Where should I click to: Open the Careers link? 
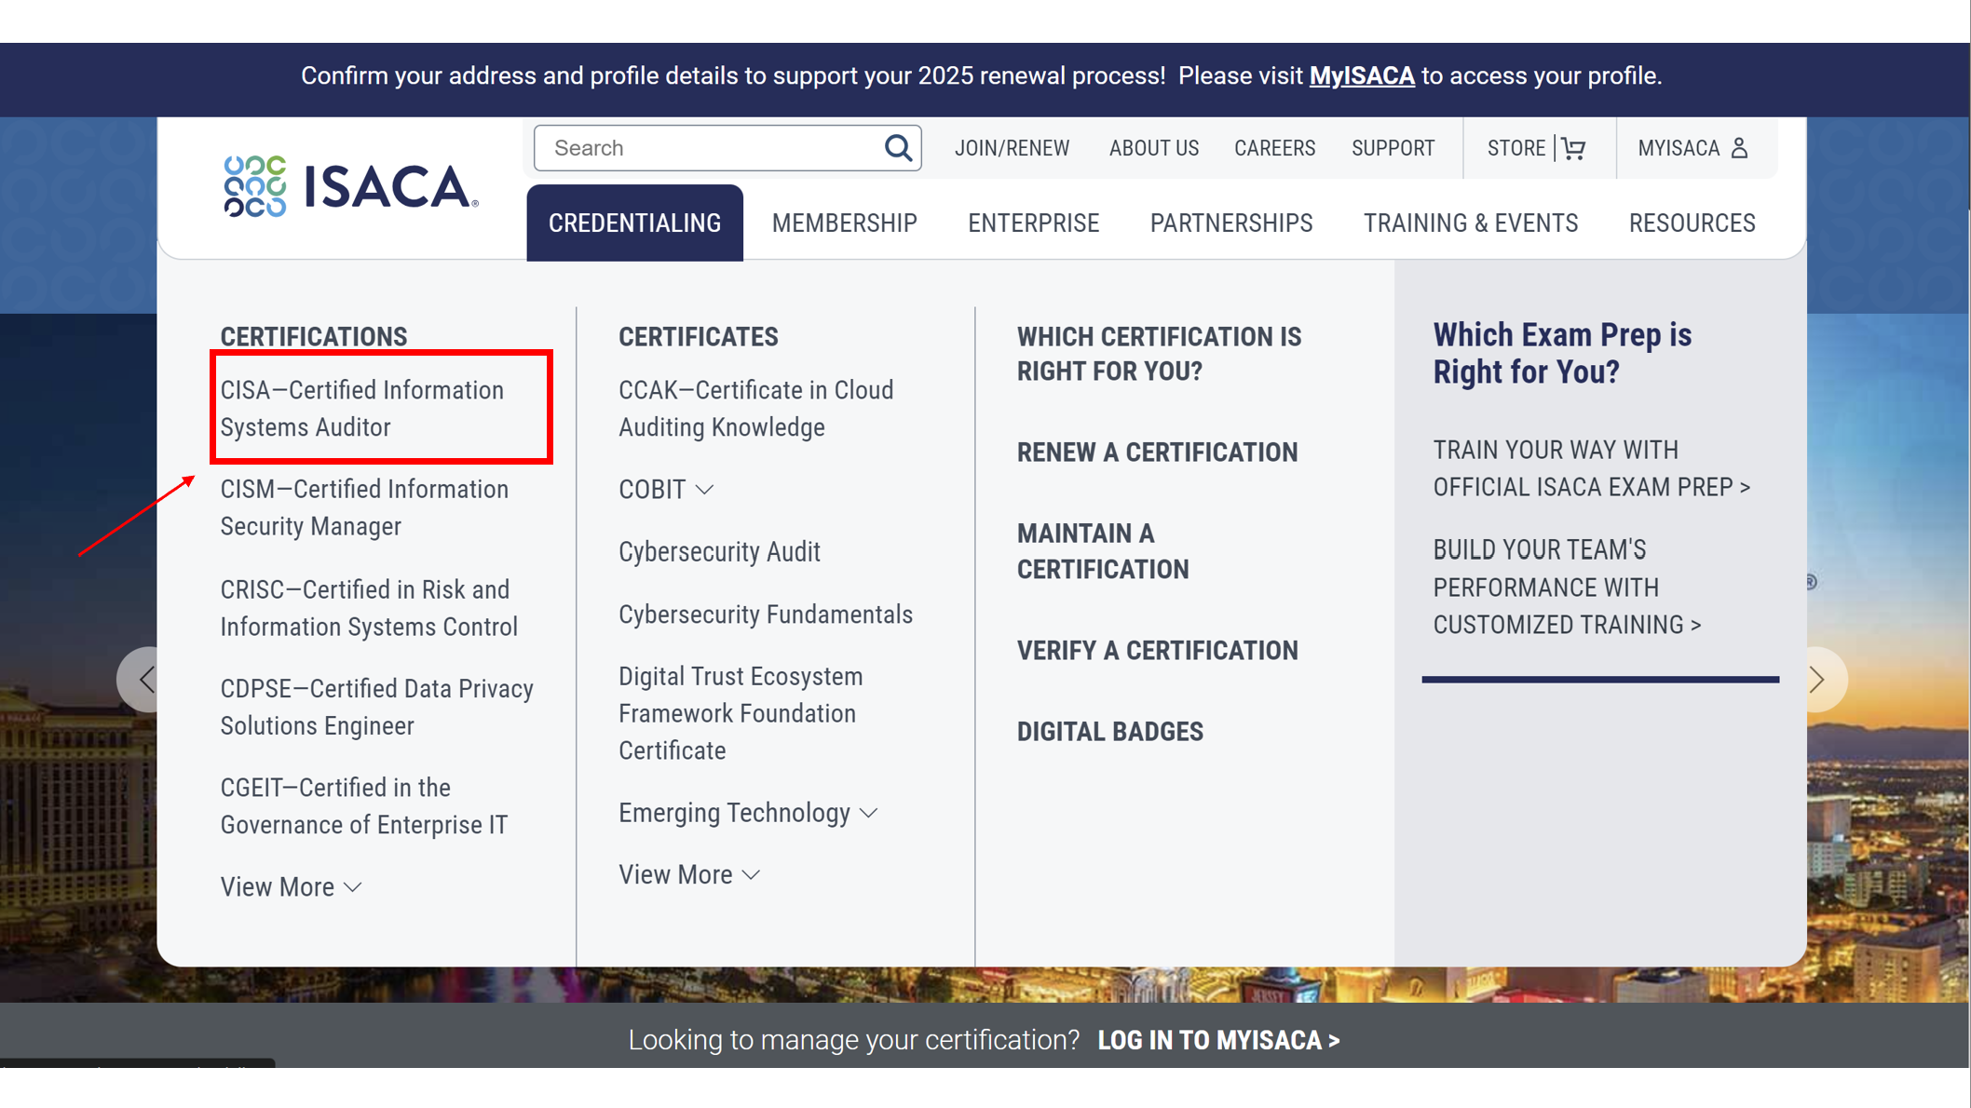(1274, 148)
